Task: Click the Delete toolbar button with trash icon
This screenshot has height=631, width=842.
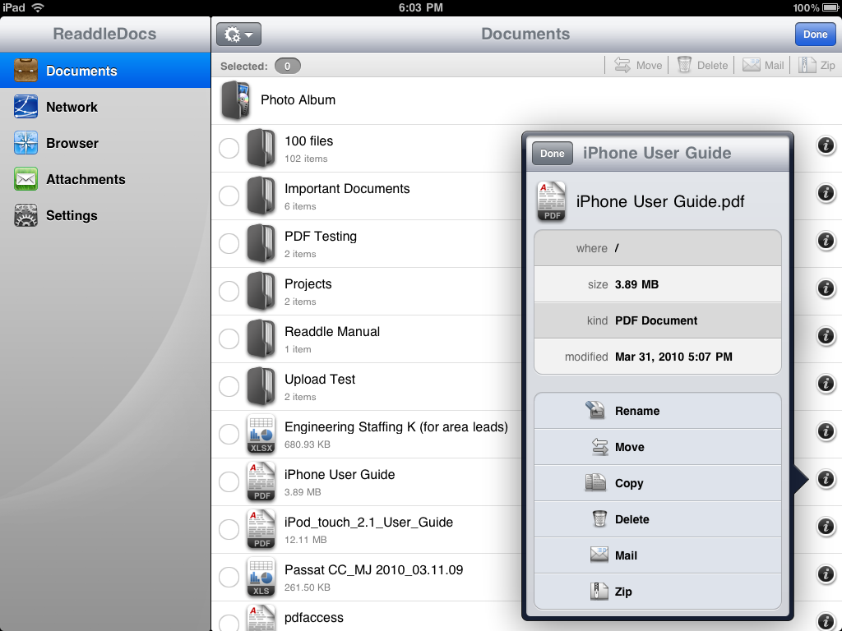Action: coord(702,66)
